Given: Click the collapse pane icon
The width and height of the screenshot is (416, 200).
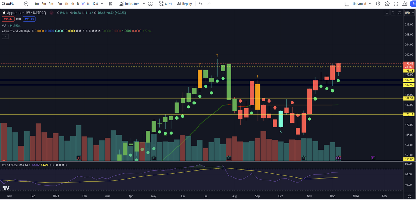Looking at the screenshot, I should tap(393, 13).
